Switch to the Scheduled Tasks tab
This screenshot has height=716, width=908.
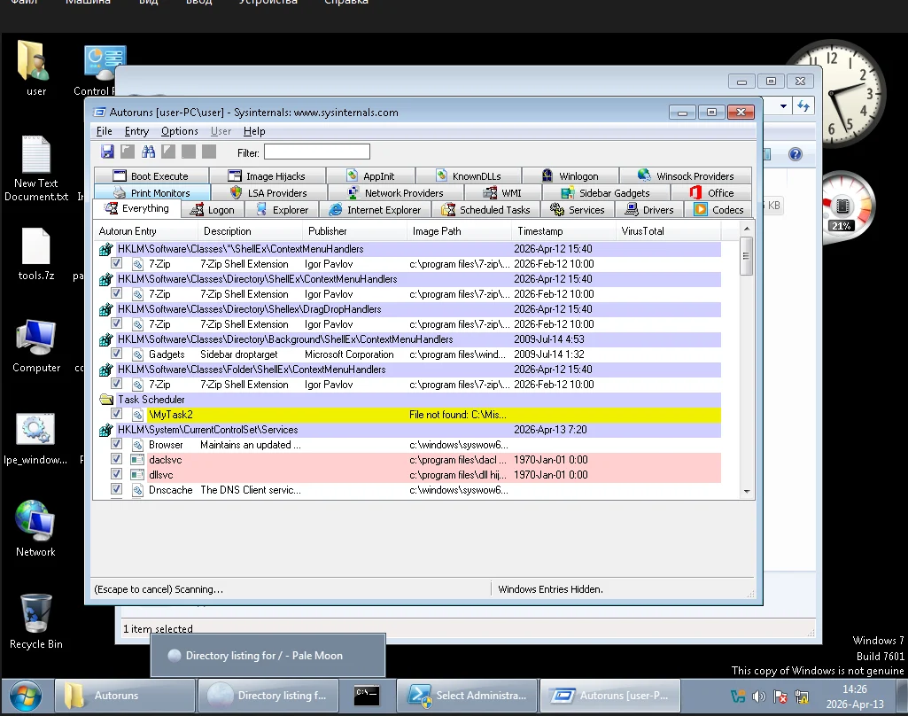tap(486, 210)
